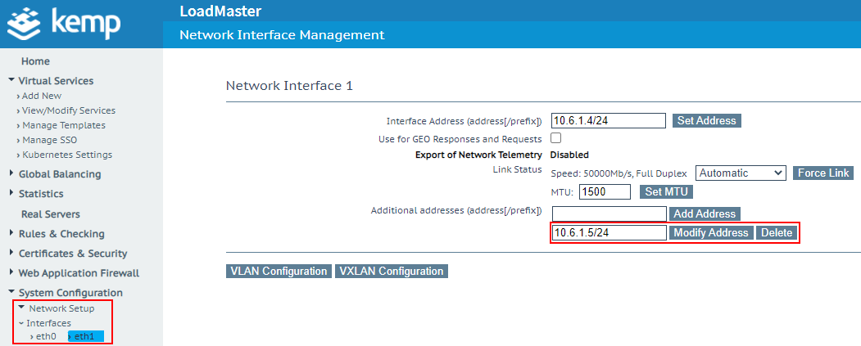Click the MTU input field
861x346 pixels.
click(605, 192)
